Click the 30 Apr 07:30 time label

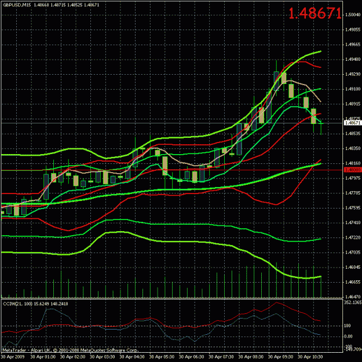221,357
